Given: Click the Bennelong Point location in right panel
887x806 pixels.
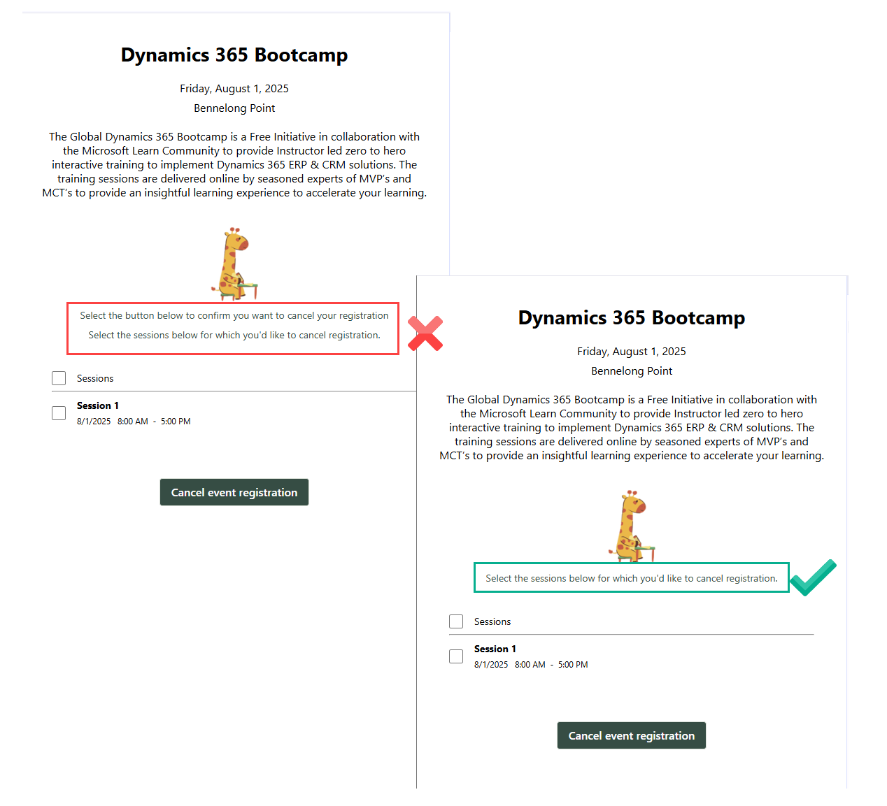Looking at the screenshot, I should click(632, 371).
